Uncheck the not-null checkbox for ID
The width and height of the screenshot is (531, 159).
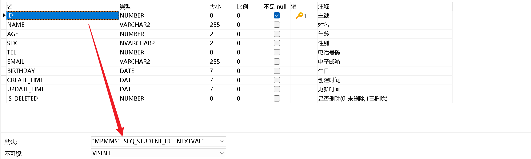277,15
